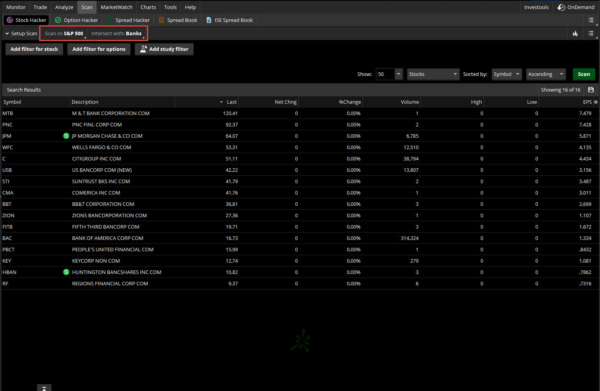Click the collapse panel arrow at bottom
The image size is (600, 391).
pyautogui.click(x=44, y=388)
